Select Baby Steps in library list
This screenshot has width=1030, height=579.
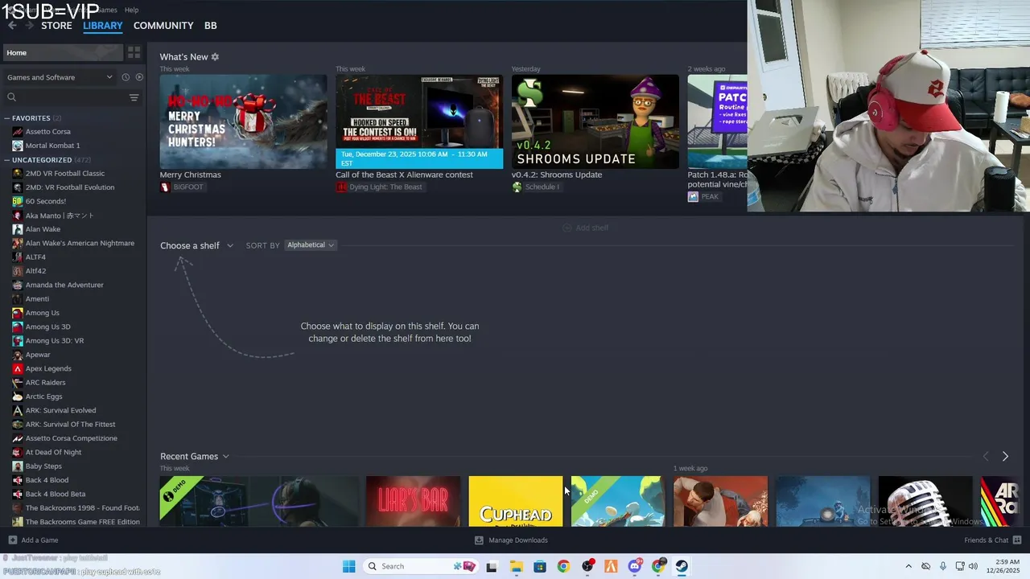pos(43,466)
